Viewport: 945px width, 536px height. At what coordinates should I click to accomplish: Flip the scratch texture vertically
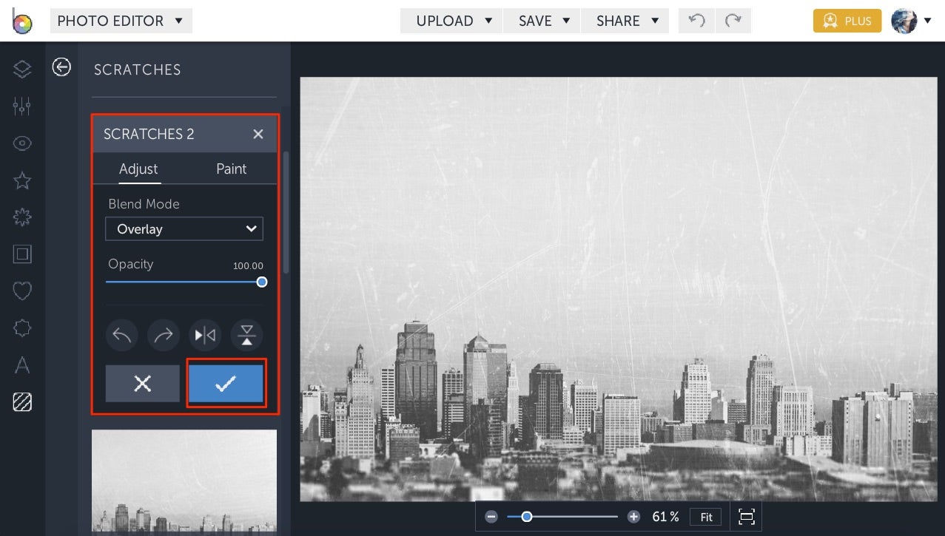coord(246,335)
